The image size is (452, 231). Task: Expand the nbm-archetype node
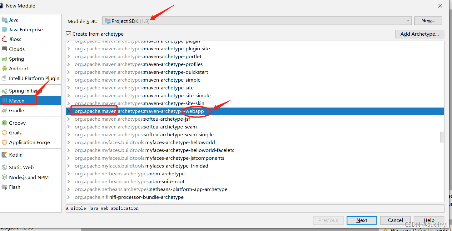(69, 174)
